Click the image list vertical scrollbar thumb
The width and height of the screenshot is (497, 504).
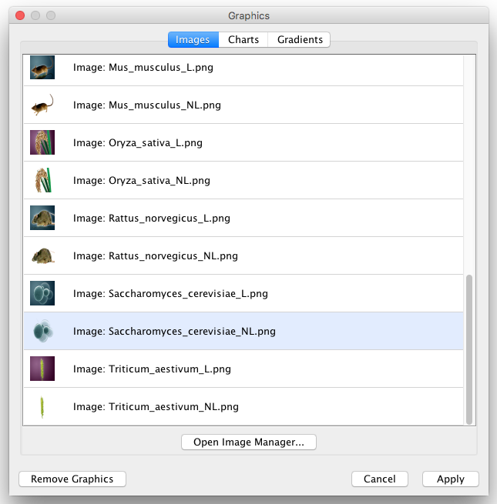tap(469, 346)
